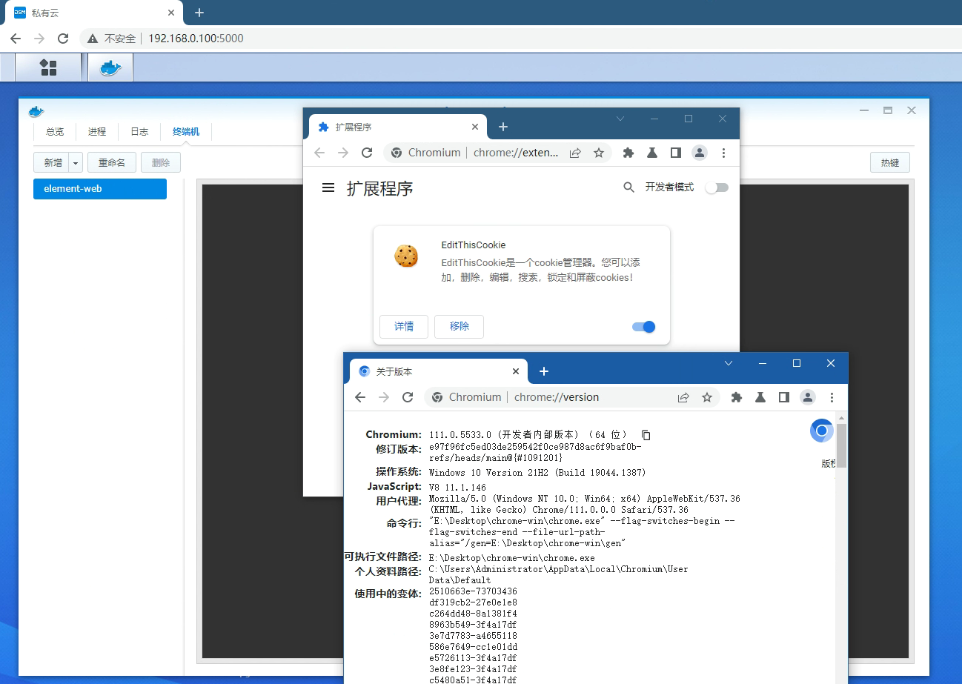Reload the chrome://extensions page
The width and height of the screenshot is (962, 684).
(x=366, y=153)
